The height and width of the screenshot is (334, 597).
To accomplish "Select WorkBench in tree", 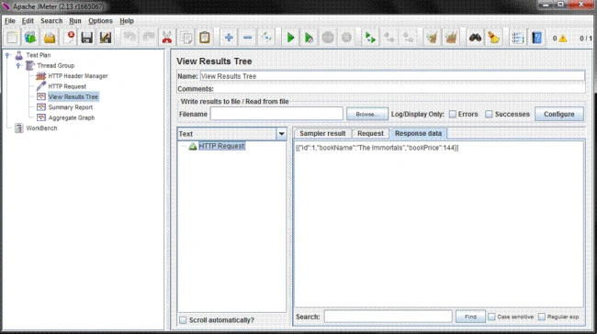I will pos(41,128).
